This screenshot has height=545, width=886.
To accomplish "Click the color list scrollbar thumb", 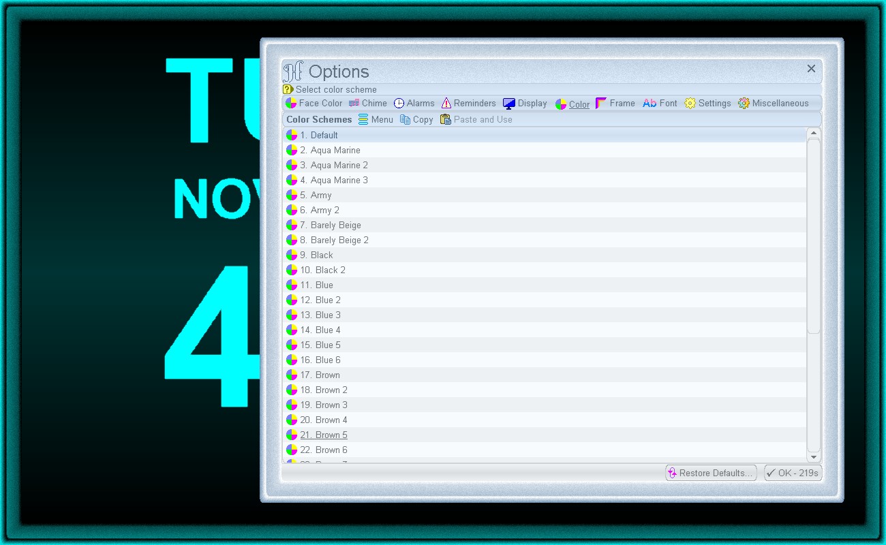I will click(x=814, y=236).
